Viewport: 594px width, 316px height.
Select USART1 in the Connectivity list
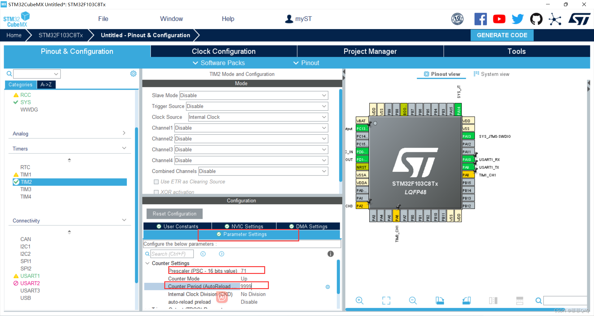[x=30, y=276]
